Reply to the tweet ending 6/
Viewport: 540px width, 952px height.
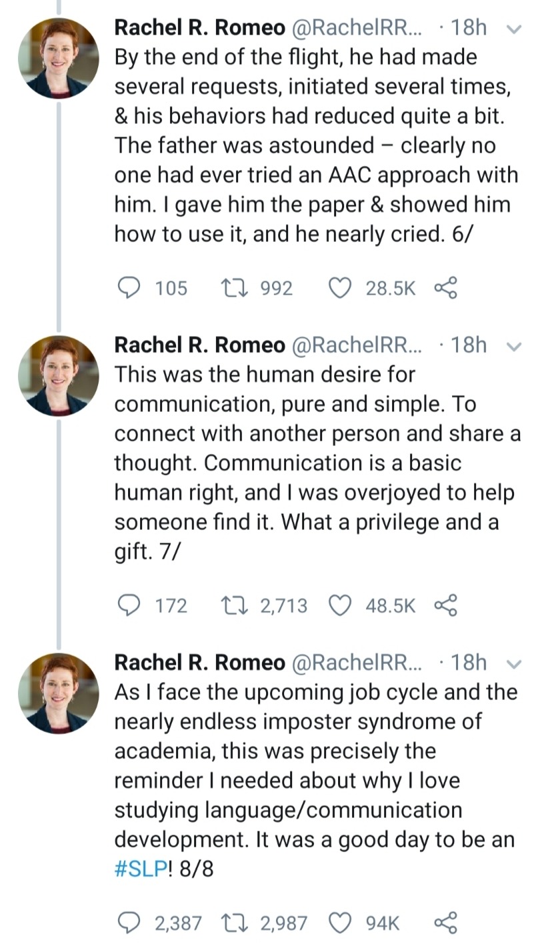pos(126,288)
